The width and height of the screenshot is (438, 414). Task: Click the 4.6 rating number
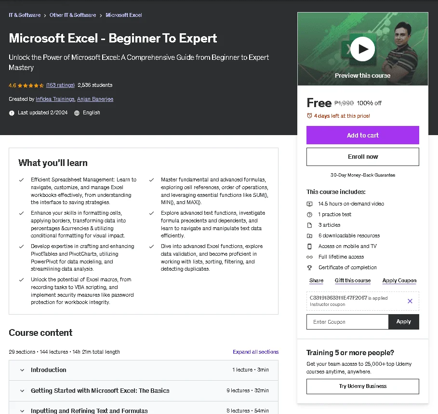13,85
